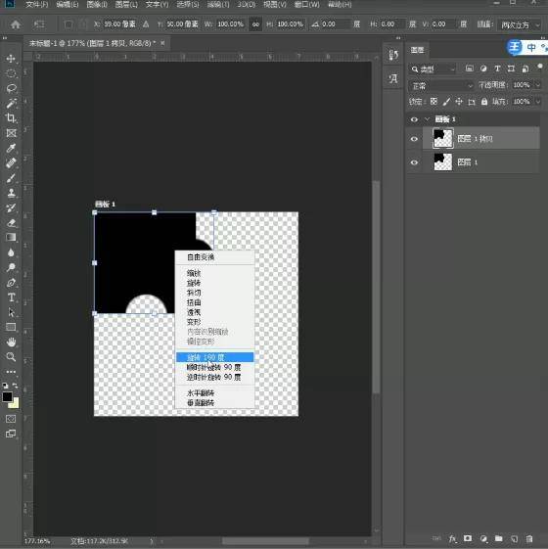Select the Eraser tool
Image resolution: width=548 pixels, height=549 pixels.
pos(11,223)
